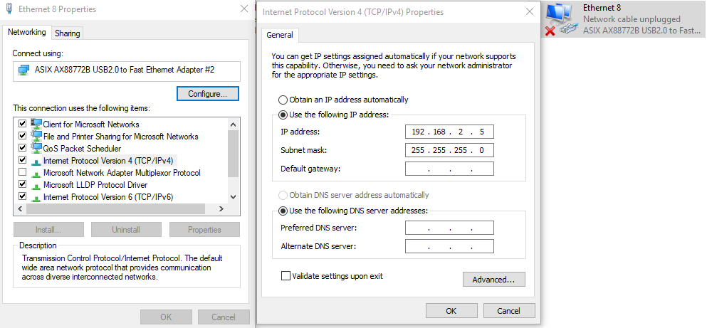This screenshot has width=707, height=328.
Task: Select 'Internet Protocol Version 6 (TCP/IPv6)' row text
Action: tap(108, 197)
